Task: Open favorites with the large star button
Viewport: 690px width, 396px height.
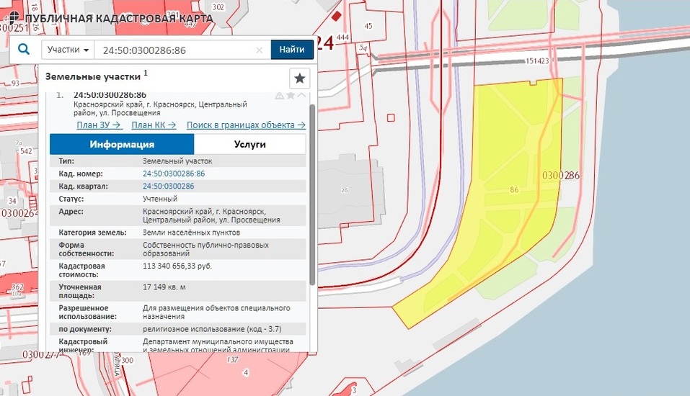Action: [300, 78]
